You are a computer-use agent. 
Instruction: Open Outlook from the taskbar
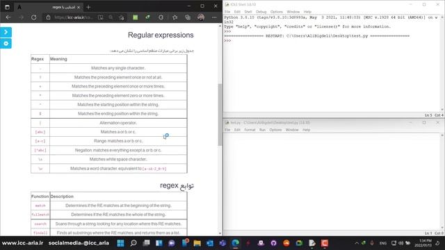pos(210,243)
